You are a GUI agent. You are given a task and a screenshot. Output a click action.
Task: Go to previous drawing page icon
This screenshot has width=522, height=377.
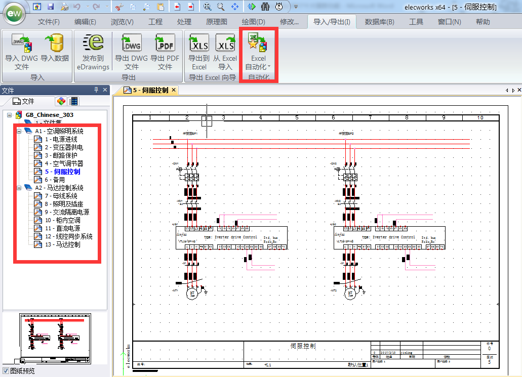pyautogui.click(x=177, y=6)
